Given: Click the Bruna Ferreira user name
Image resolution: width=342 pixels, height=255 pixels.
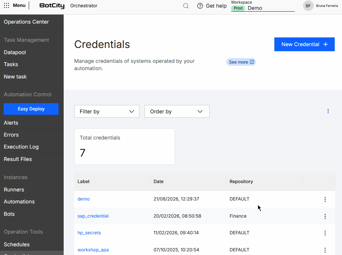Looking at the screenshot, I should [x=327, y=6].
